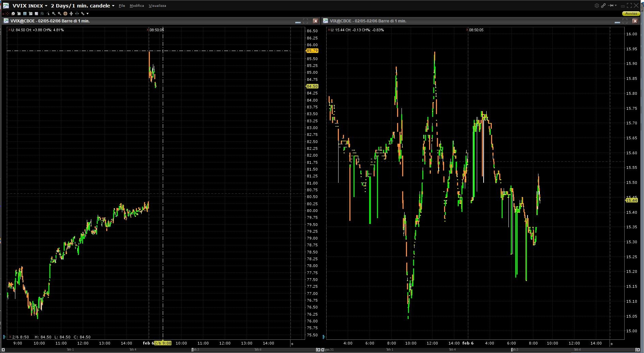Remove the VVIX quote line with its red x

click(x=9, y=30)
